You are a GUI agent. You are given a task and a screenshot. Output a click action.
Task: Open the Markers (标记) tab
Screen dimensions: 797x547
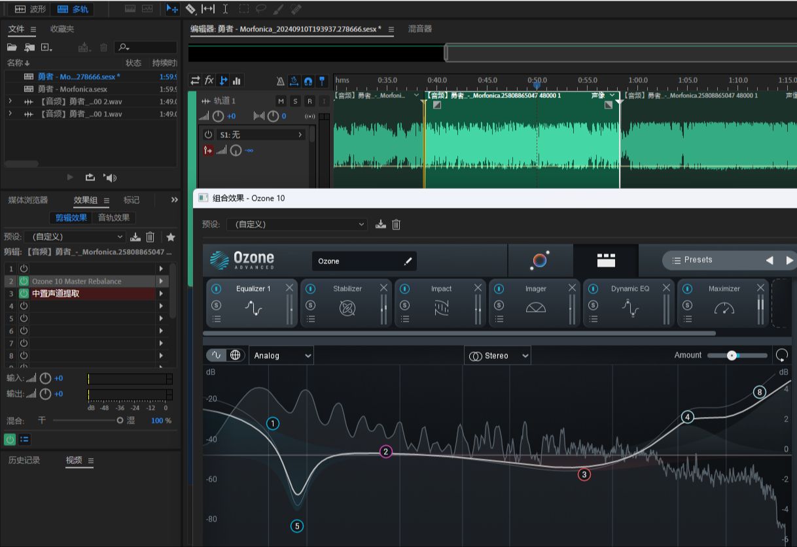click(x=132, y=200)
